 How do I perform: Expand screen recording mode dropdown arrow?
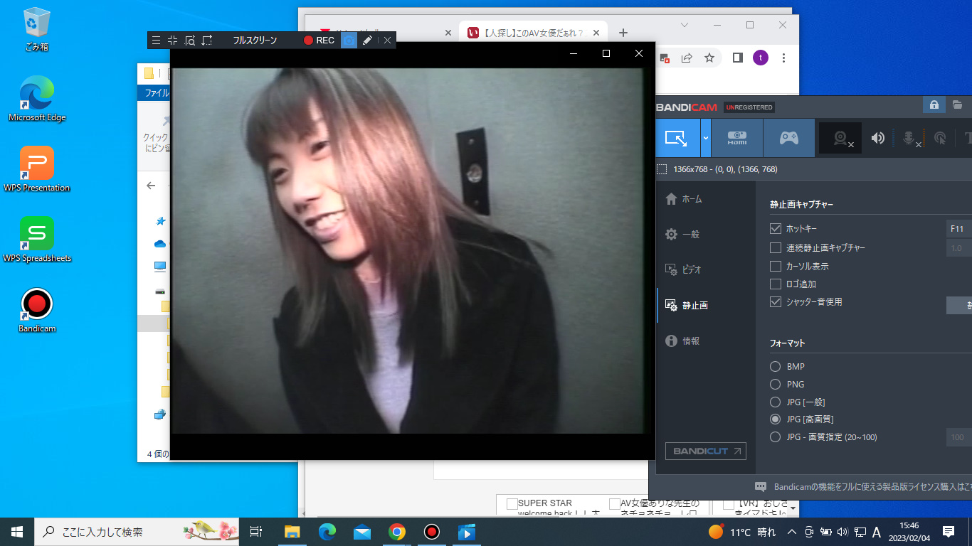[705, 138]
